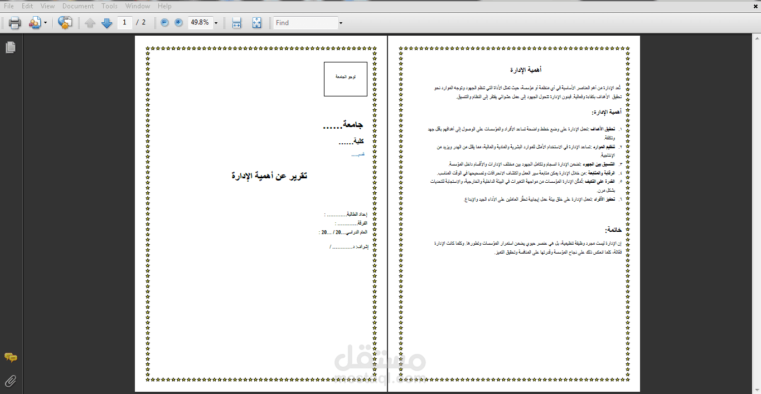
Task: Click the 'إعداد الطالبة' line on cover page
Action: 345,215
